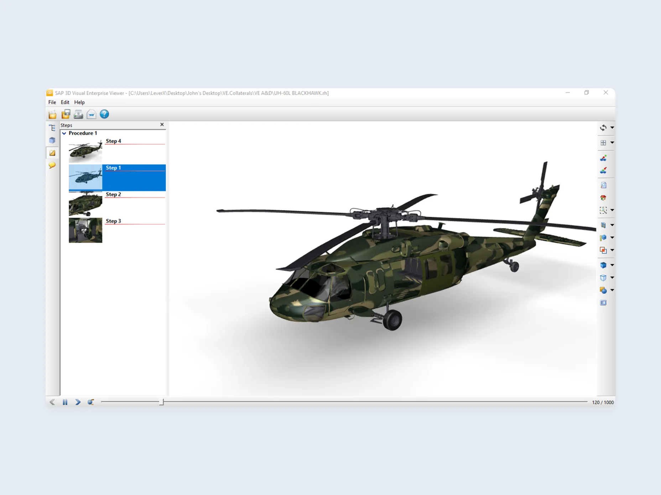Show the scene tree panel icon

(52, 128)
